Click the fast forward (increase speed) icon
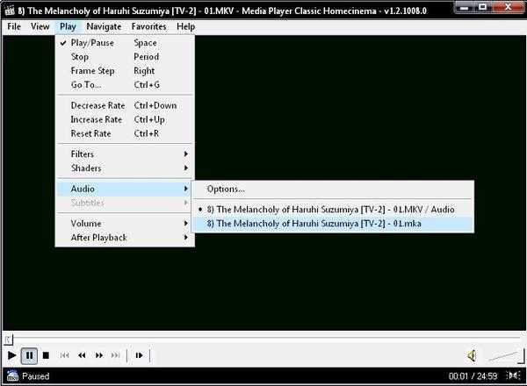This screenshot has width=527, height=386. click(x=99, y=355)
